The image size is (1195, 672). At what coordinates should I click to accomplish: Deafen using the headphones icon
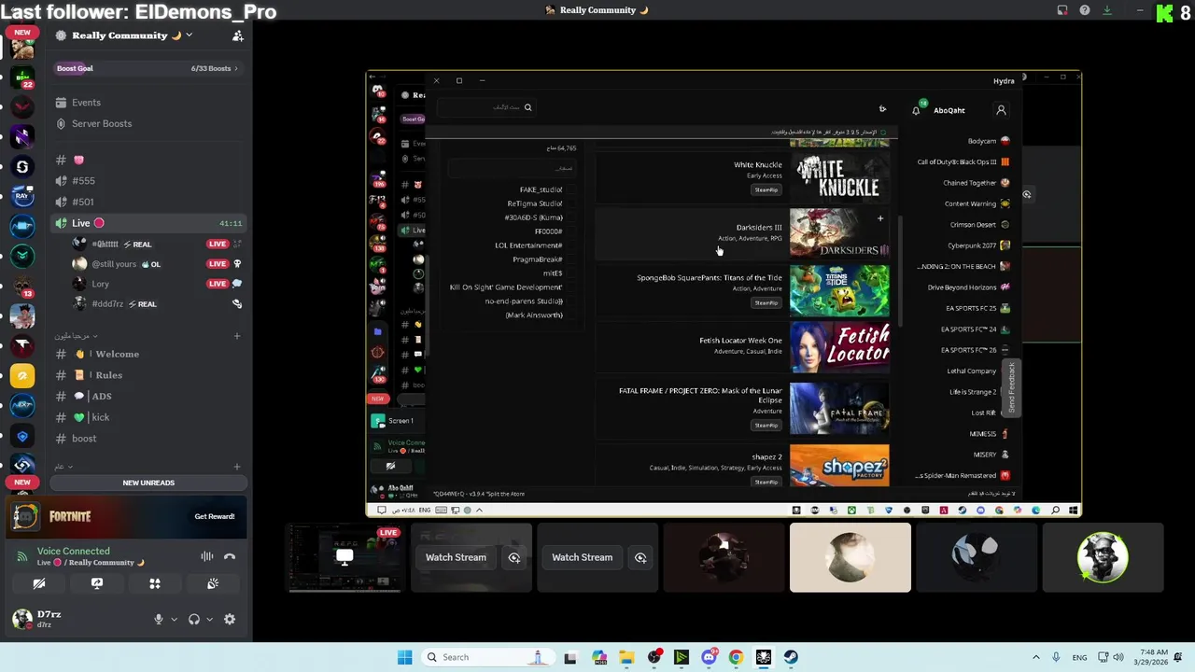tap(194, 619)
